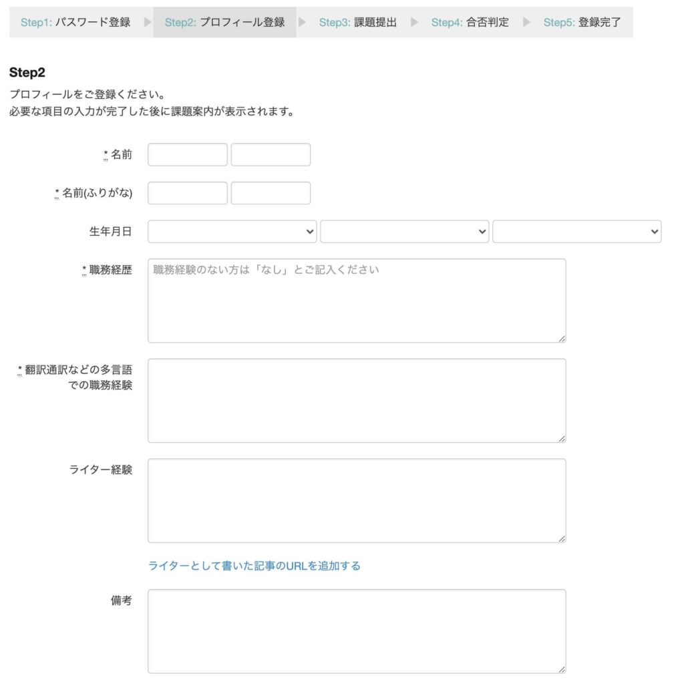Select Step2 プロフィール登録 step tab

pyautogui.click(x=224, y=22)
